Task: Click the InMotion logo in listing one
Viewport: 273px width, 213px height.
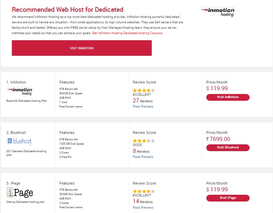Action: [20, 91]
